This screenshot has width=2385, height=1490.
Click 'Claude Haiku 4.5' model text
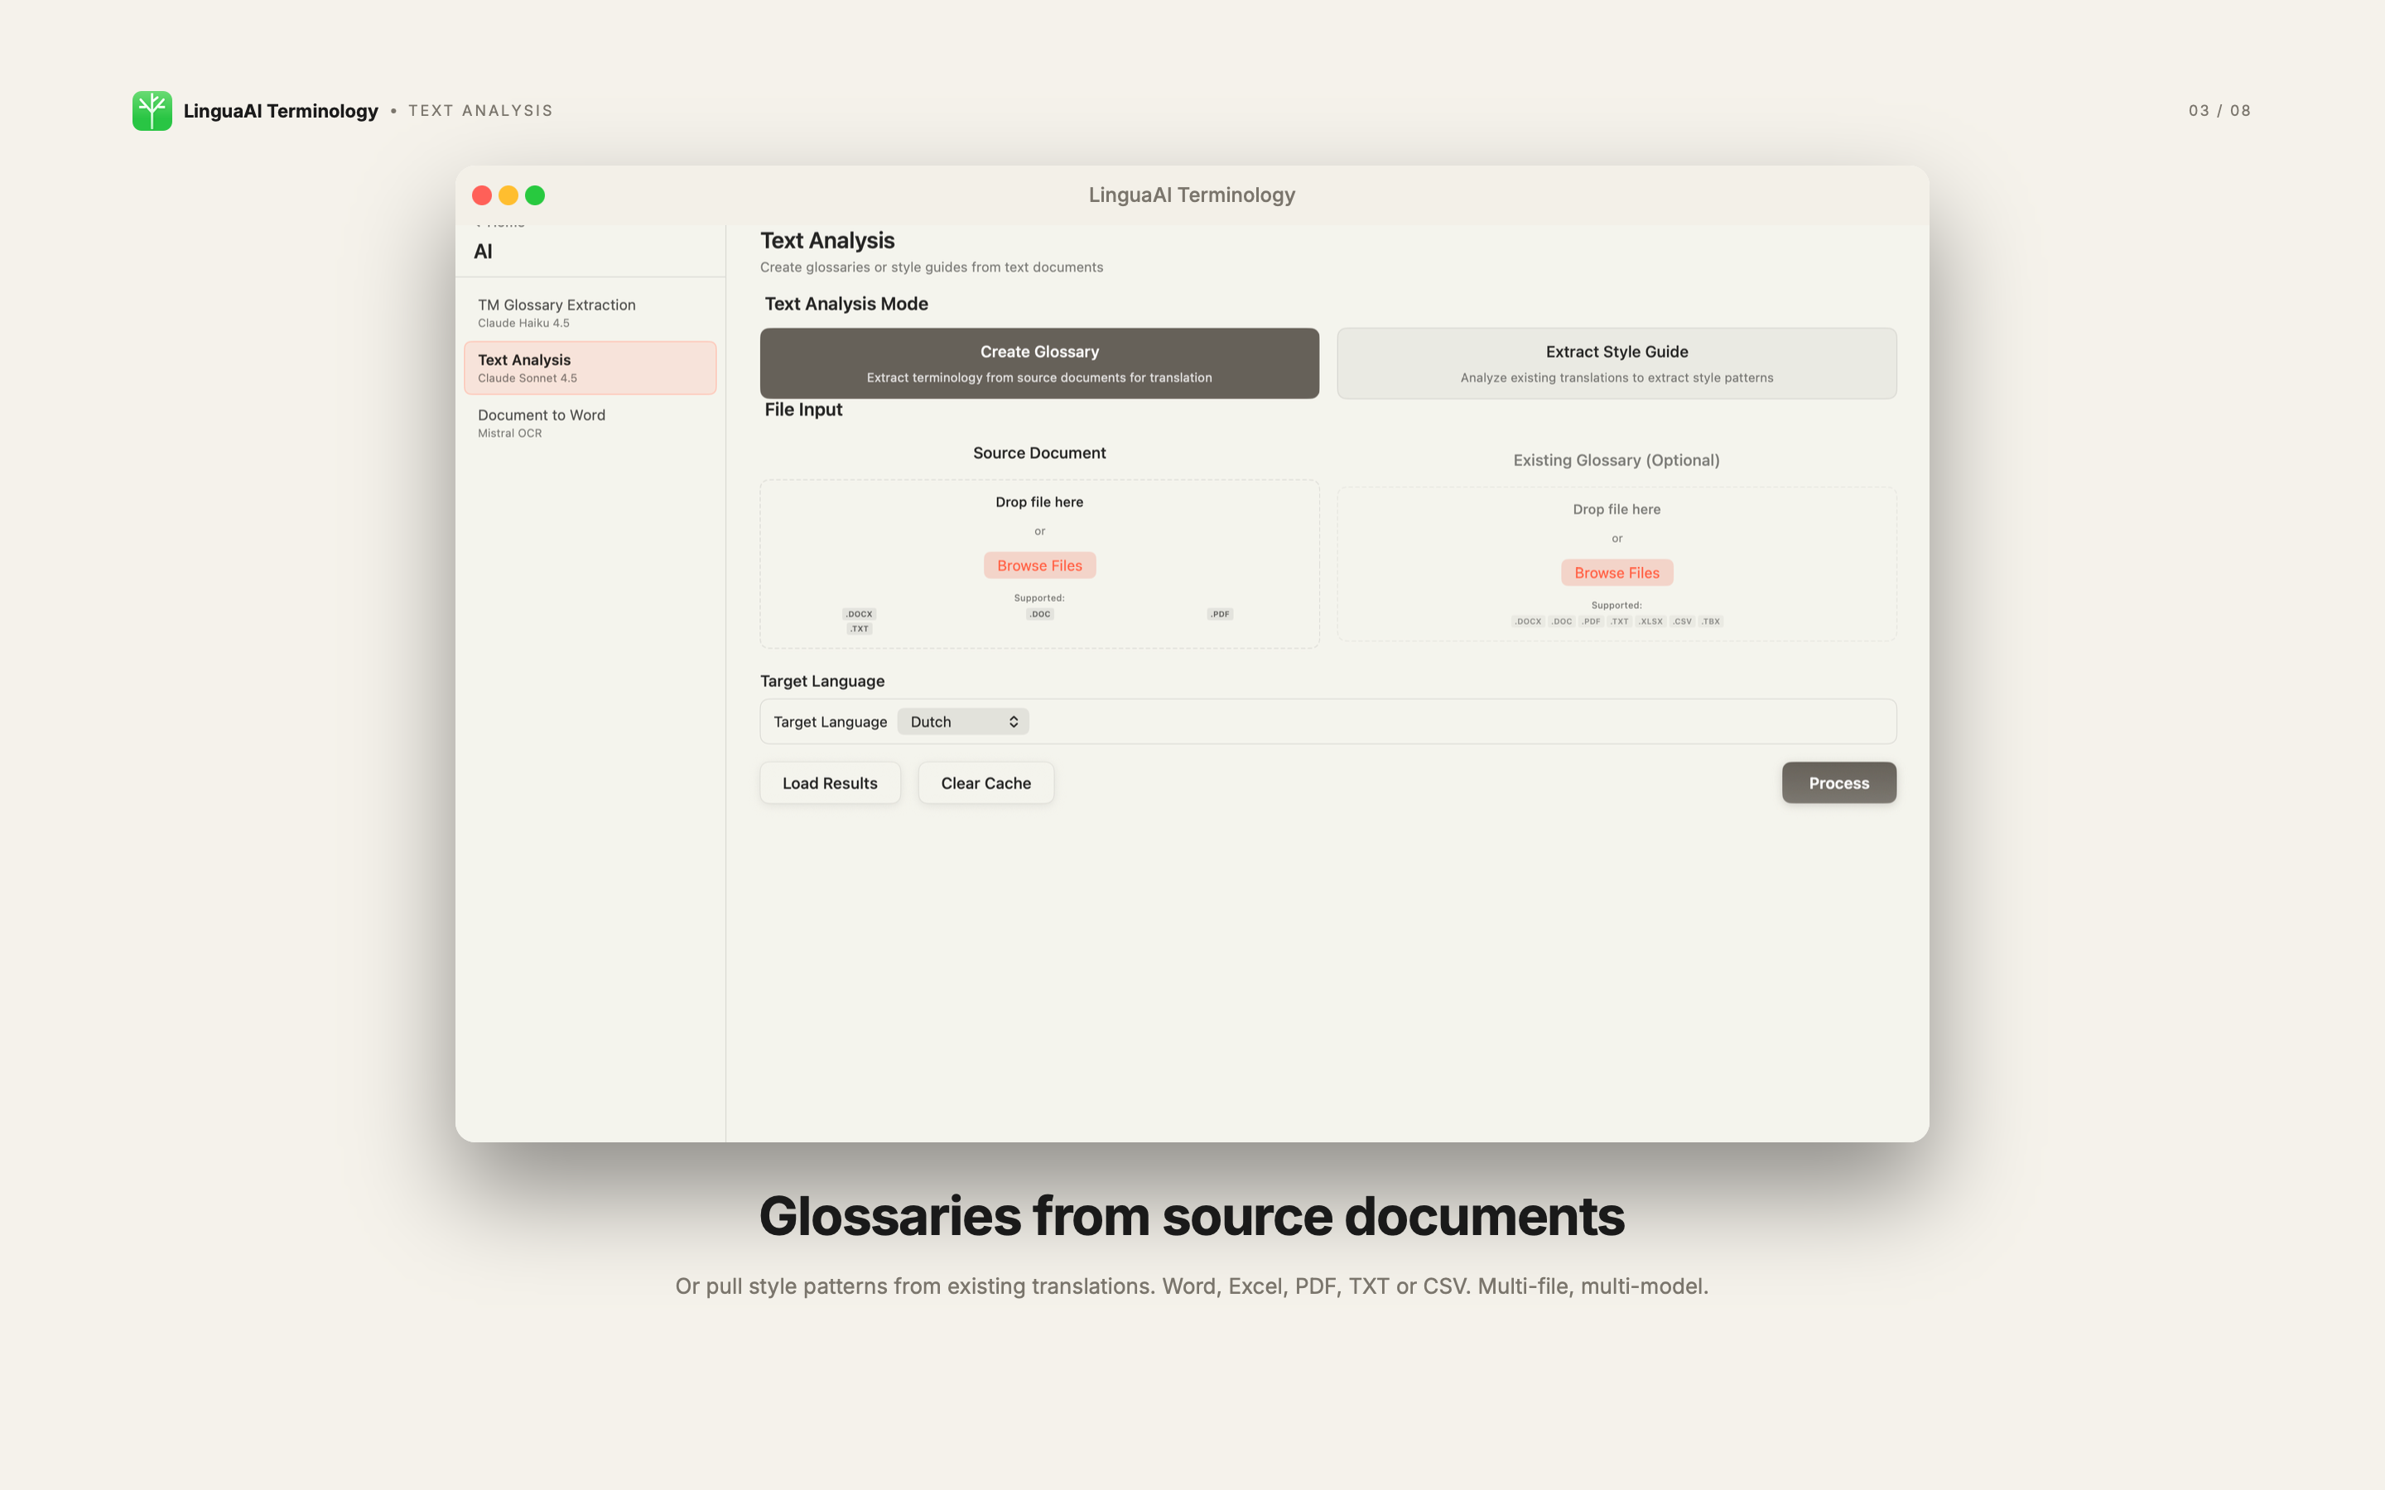(523, 323)
